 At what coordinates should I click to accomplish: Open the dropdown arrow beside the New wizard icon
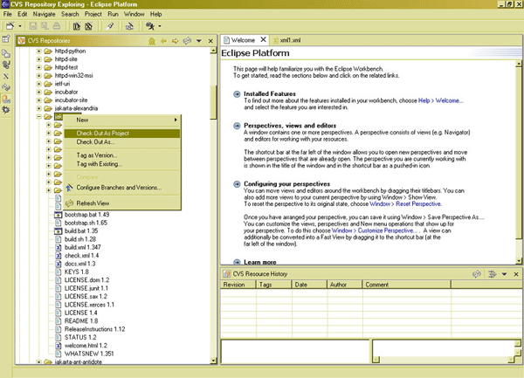(x=20, y=26)
